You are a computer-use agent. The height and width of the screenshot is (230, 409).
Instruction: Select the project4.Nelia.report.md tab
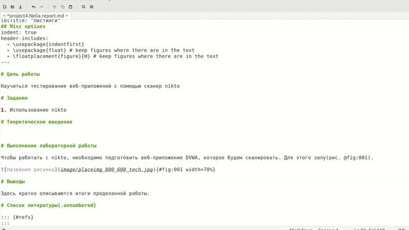coord(35,15)
